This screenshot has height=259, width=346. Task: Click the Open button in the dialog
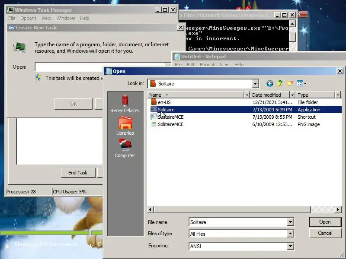point(325,222)
